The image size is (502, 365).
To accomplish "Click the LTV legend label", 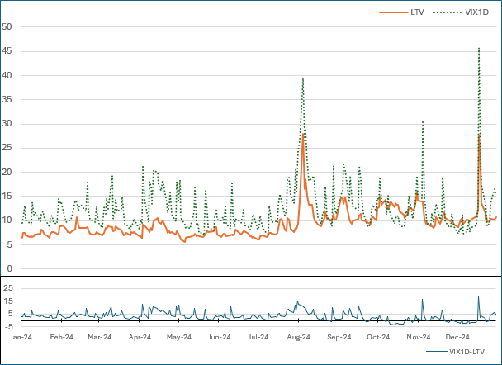I will point(417,12).
